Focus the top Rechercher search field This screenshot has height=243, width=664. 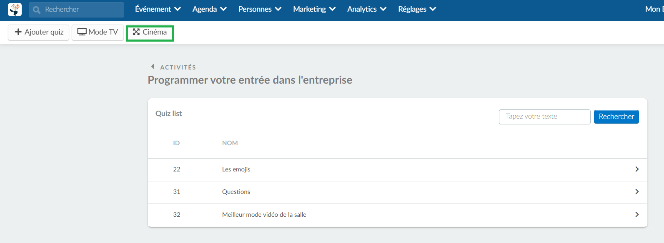pos(76,10)
